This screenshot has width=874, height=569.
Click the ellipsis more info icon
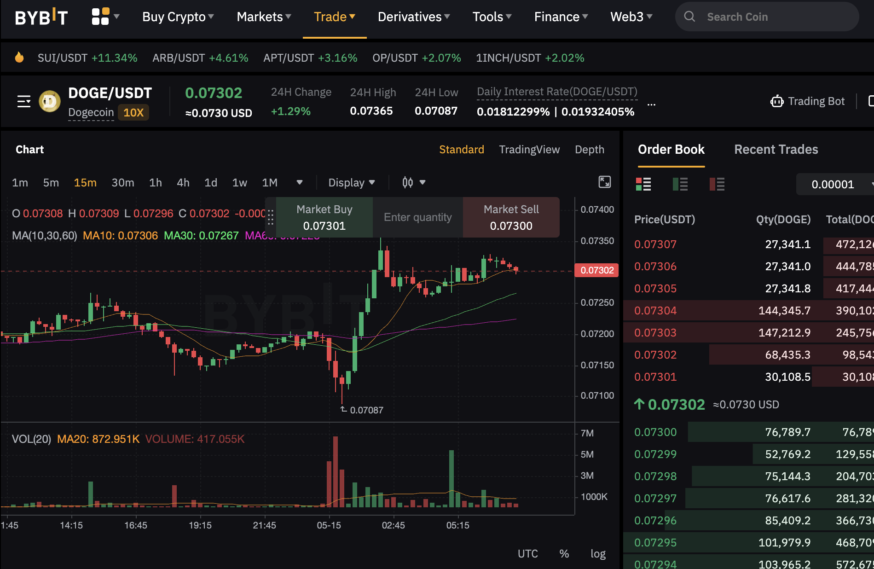click(651, 105)
